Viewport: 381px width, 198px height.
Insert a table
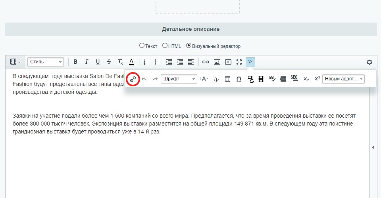(x=227, y=79)
